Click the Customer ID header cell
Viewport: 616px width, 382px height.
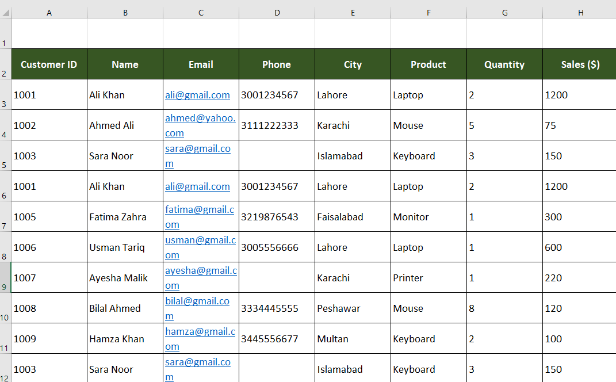tap(49, 64)
